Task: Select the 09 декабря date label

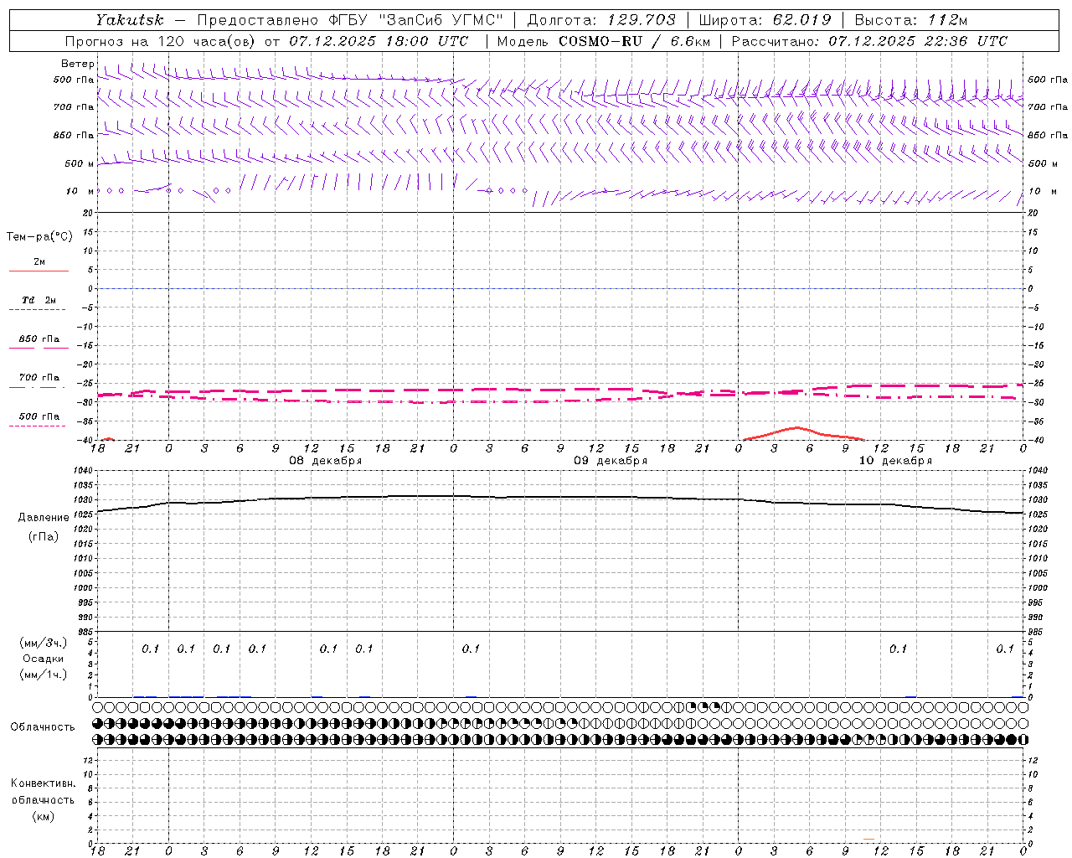Action: point(611,461)
